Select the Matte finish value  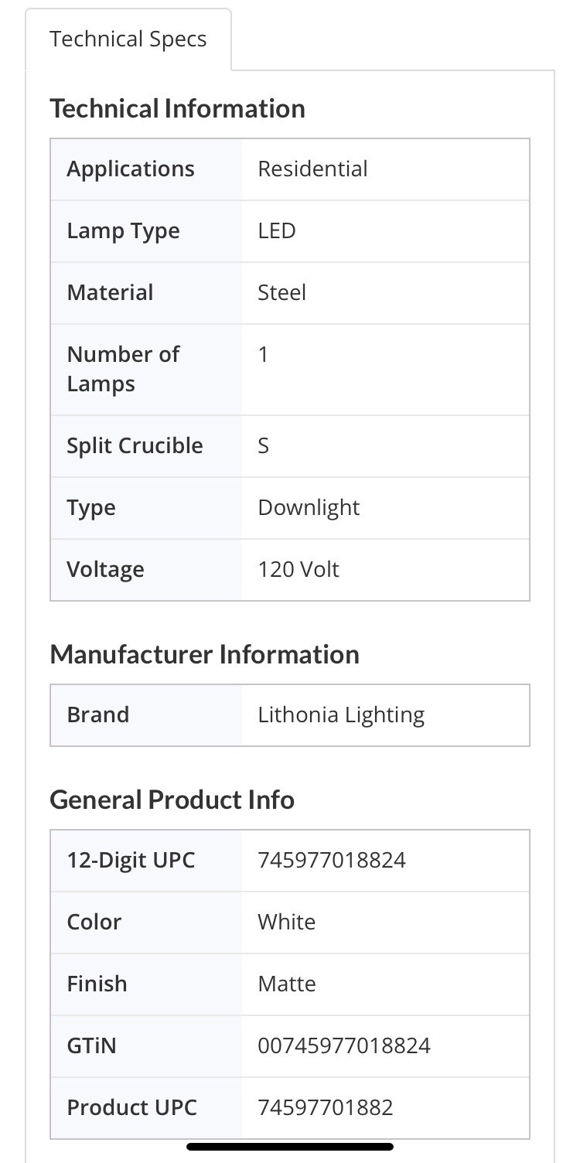click(x=286, y=984)
